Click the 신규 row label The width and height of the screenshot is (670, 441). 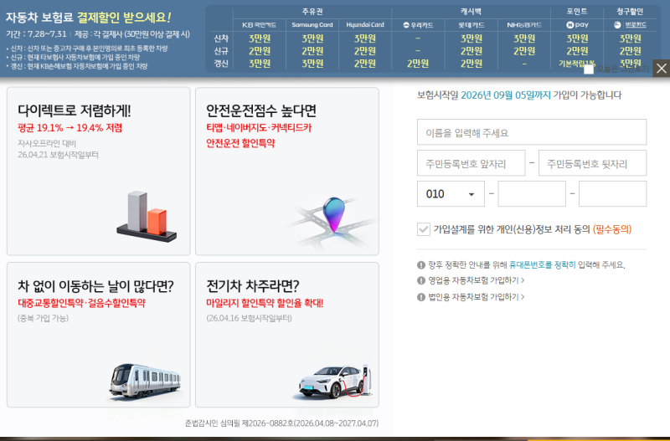[221, 51]
